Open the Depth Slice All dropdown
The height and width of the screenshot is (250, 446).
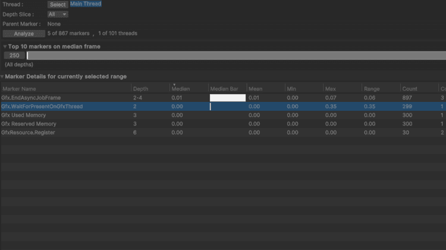pyautogui.click(x=58, y=14)
